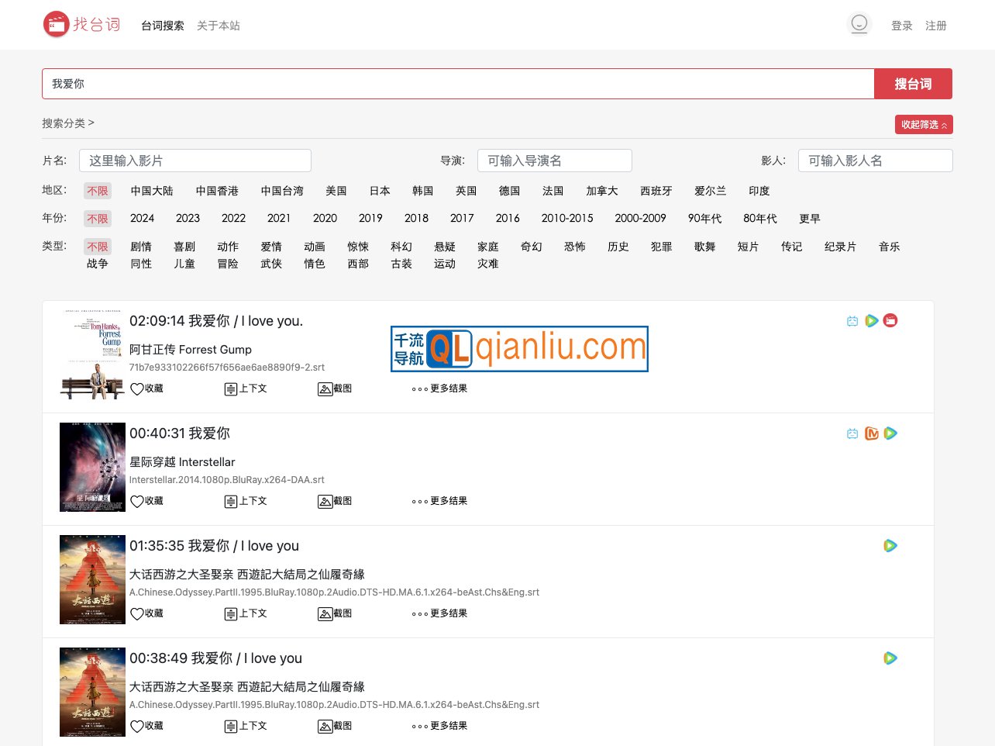Select 科幻 genre filter

[x=401, y=247]
